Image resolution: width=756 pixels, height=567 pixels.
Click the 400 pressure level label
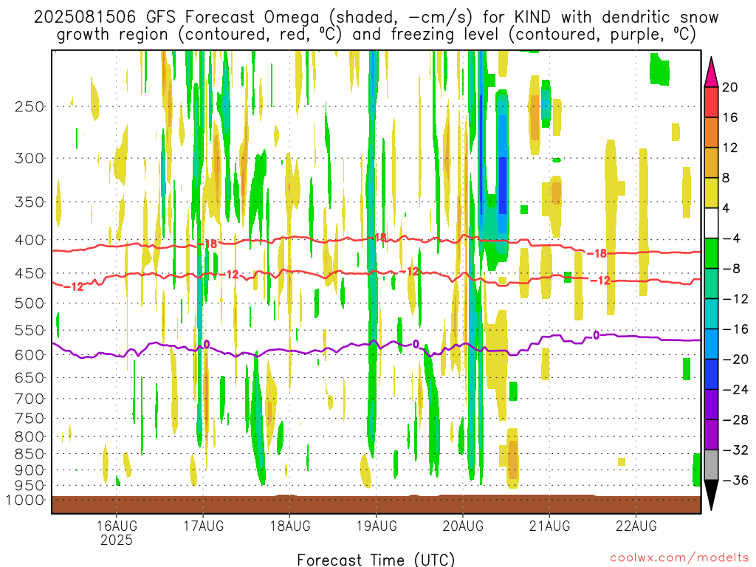click(30, 240)
